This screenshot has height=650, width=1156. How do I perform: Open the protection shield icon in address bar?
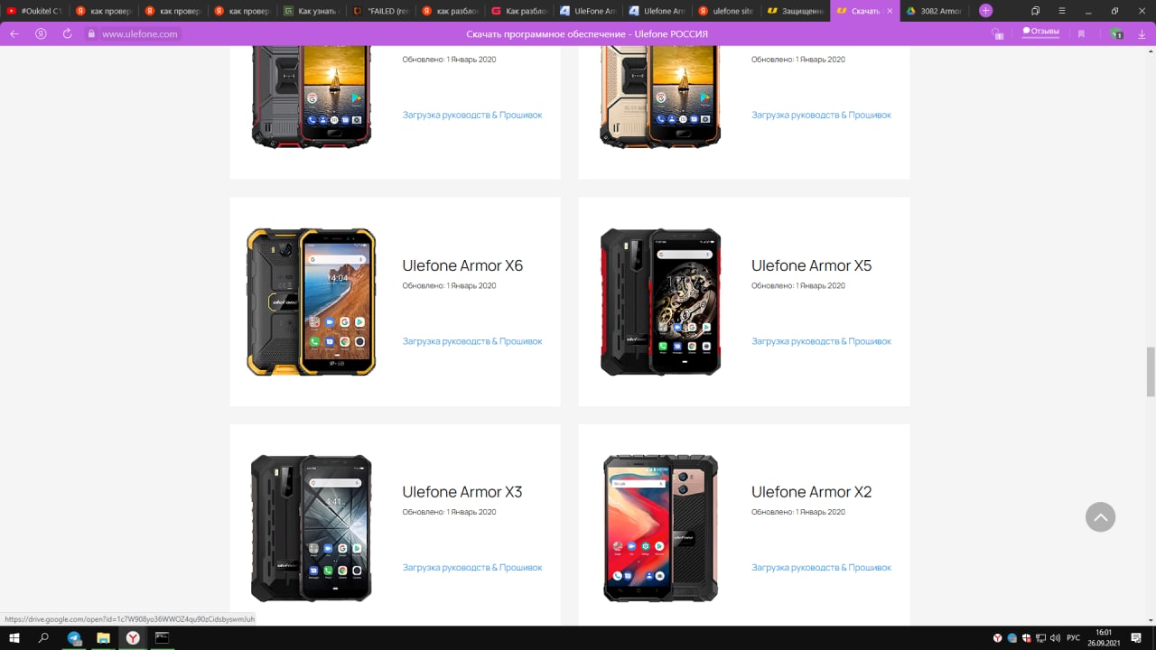click(997, 33)
